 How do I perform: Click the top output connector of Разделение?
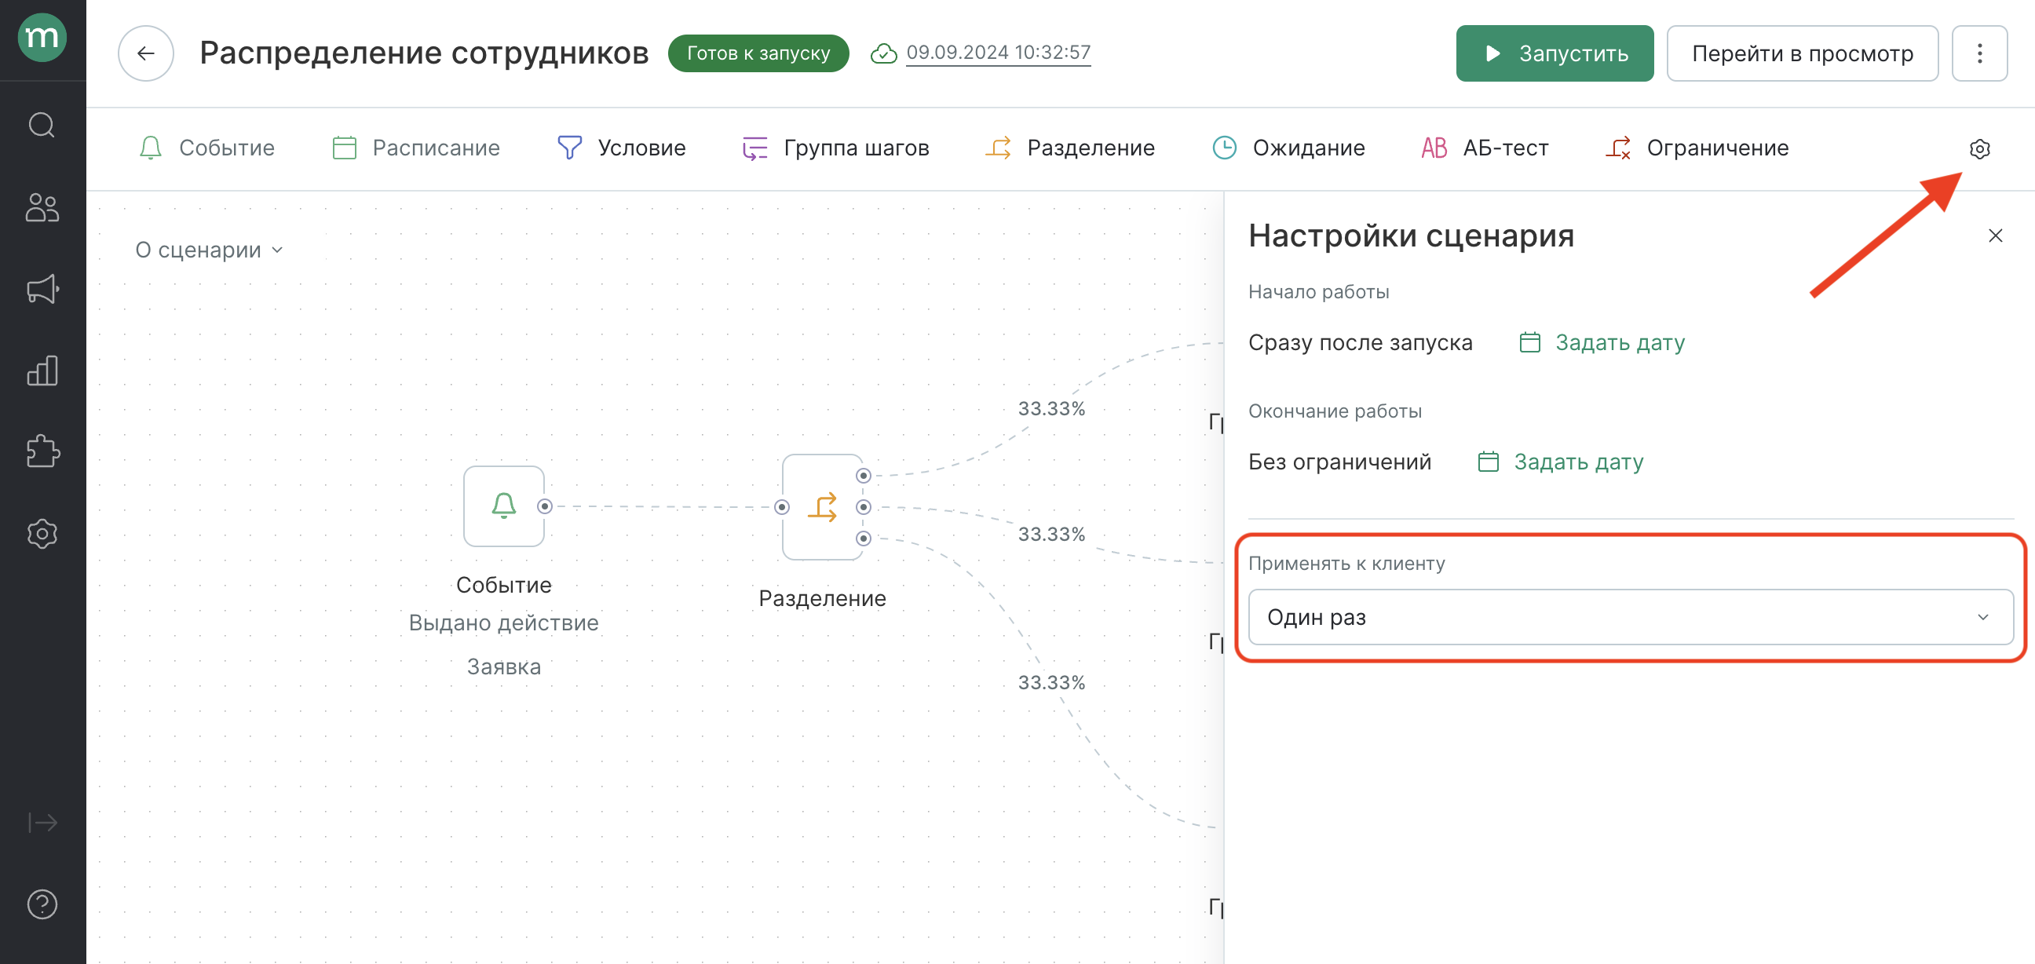[x=864, y=476]
